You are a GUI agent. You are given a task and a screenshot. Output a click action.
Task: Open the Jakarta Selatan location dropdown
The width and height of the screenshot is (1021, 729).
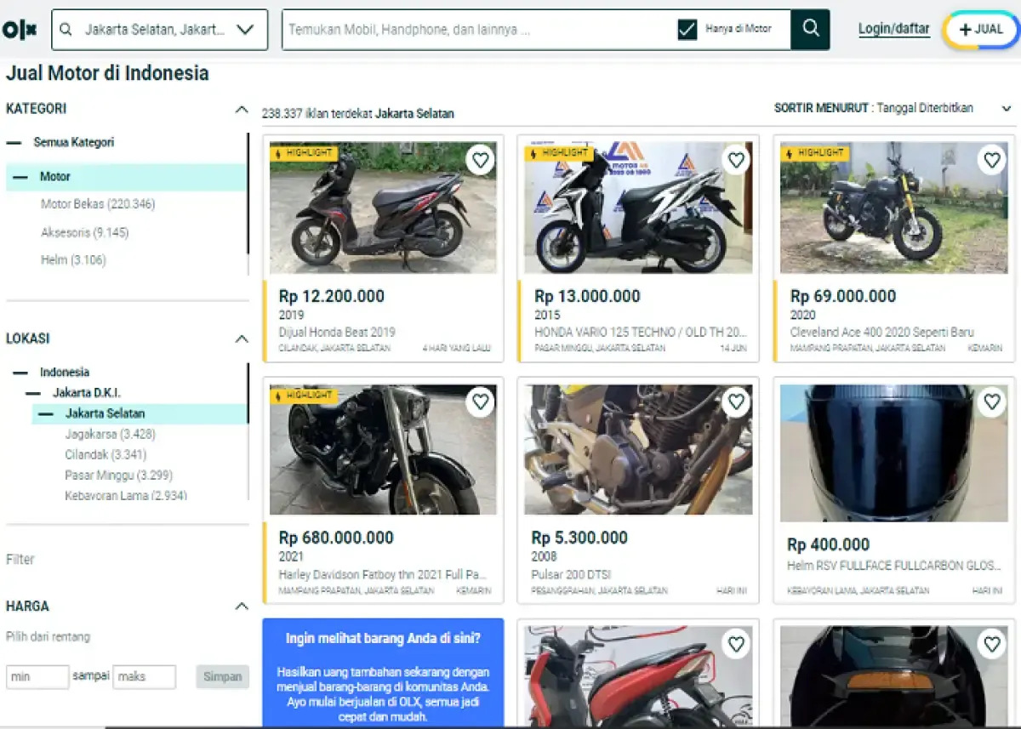tap(160, 30)
